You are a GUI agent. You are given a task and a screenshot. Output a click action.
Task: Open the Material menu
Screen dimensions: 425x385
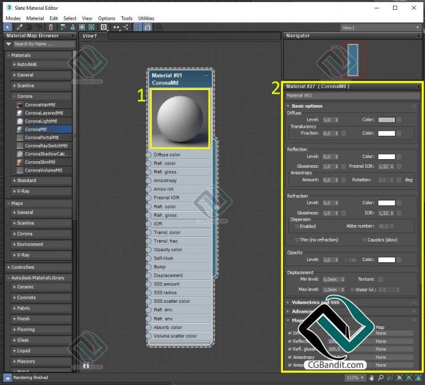(x=35, y=18)
